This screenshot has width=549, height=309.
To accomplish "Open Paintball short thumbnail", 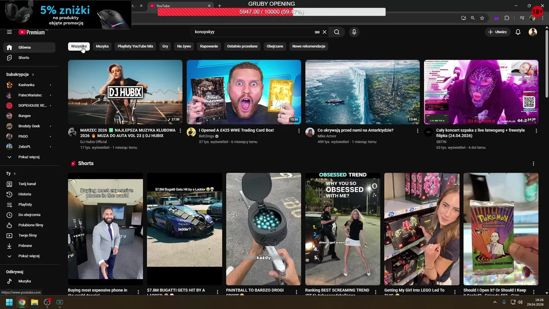I will click(x=263, y=229).
